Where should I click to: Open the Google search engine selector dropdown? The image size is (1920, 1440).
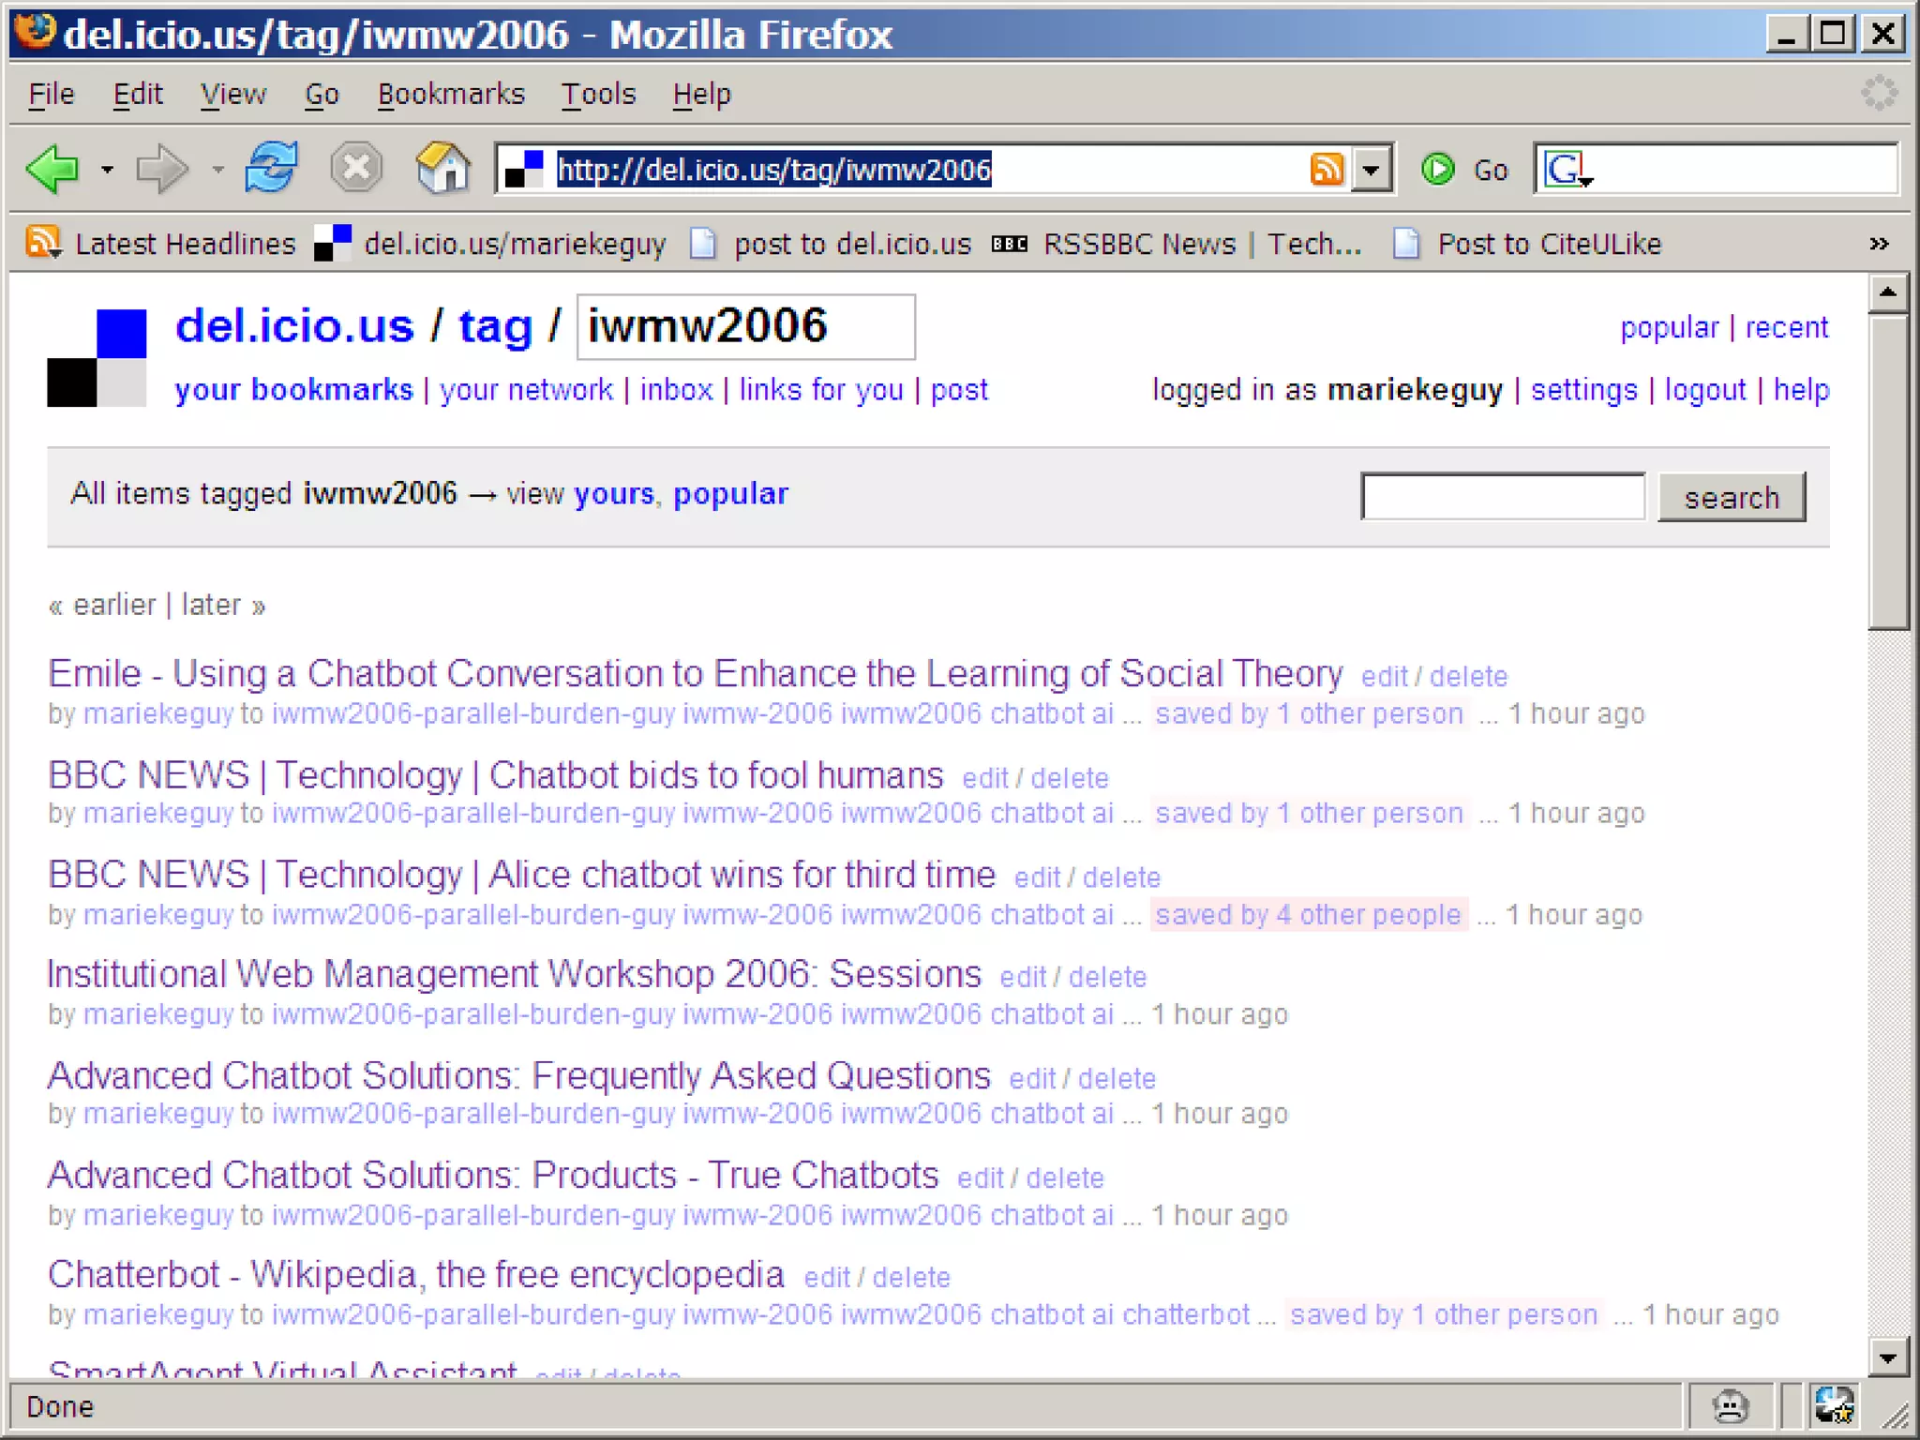coord(1568,171)
